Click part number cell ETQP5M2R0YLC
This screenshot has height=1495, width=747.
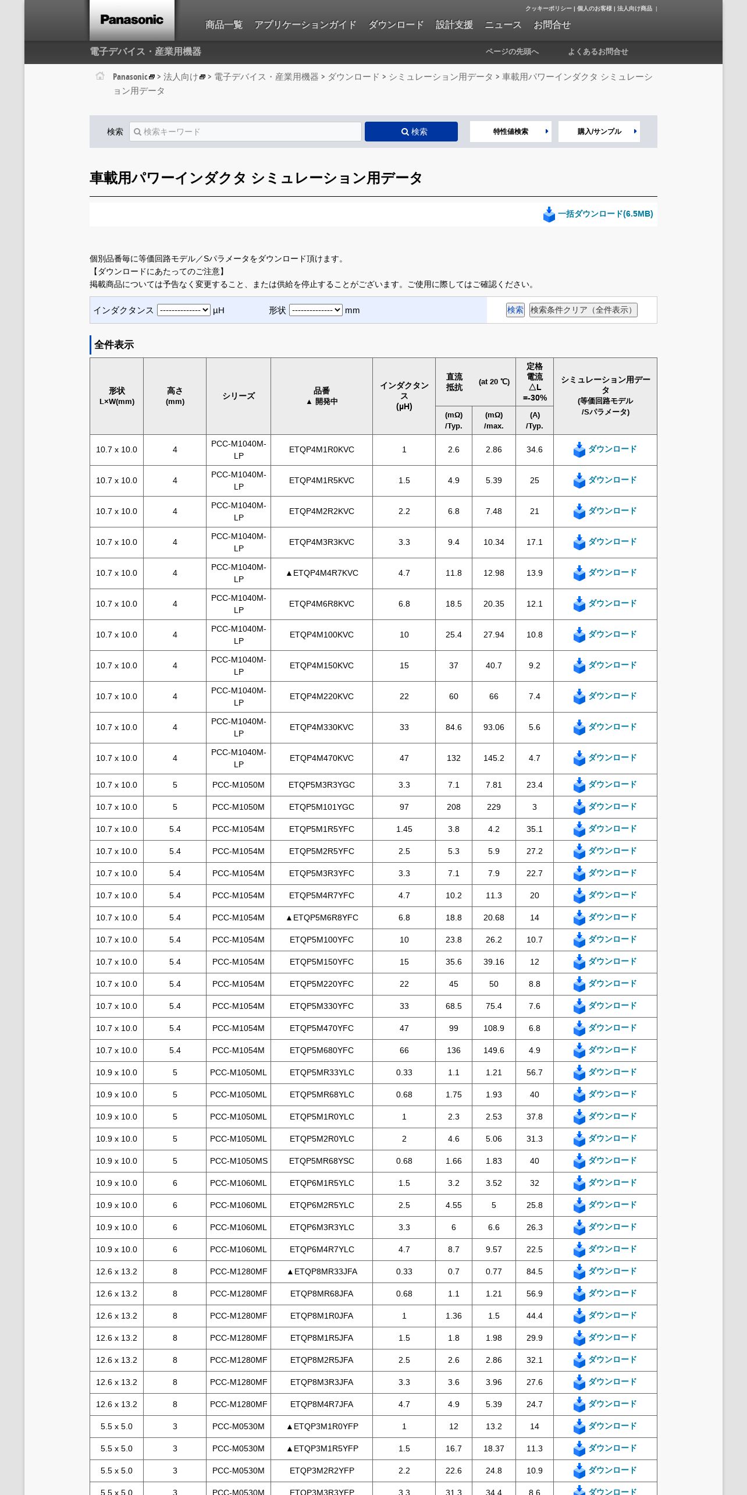322,1139
